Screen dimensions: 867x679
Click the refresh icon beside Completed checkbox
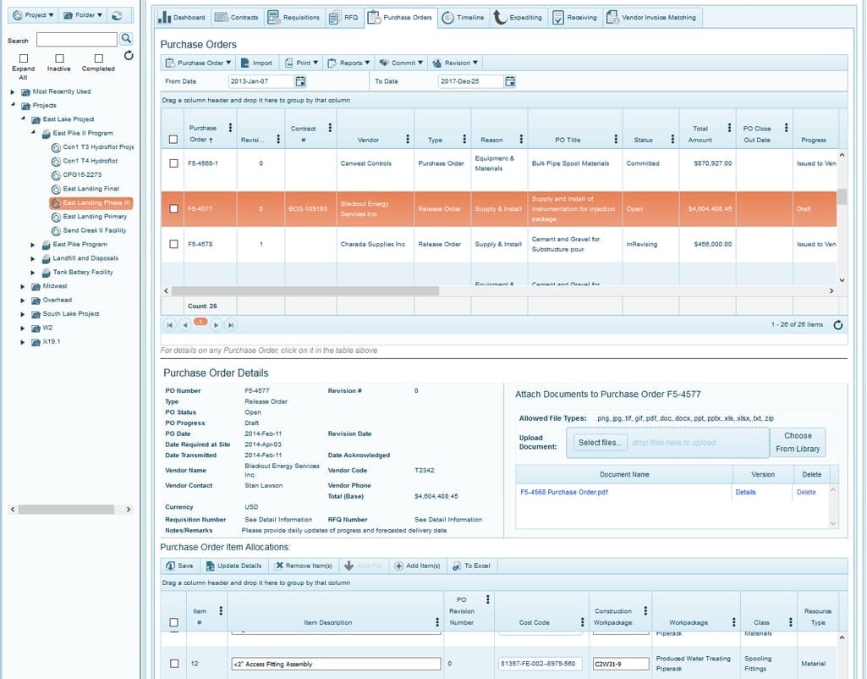[x=129, y=55]
